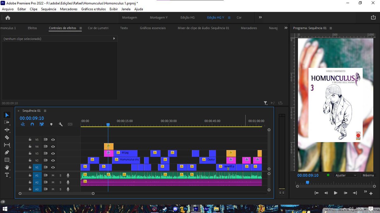This screenshot has height=213, width=380.
Task: Click the Mark In button in Program monitor
Action: (316, 193)
